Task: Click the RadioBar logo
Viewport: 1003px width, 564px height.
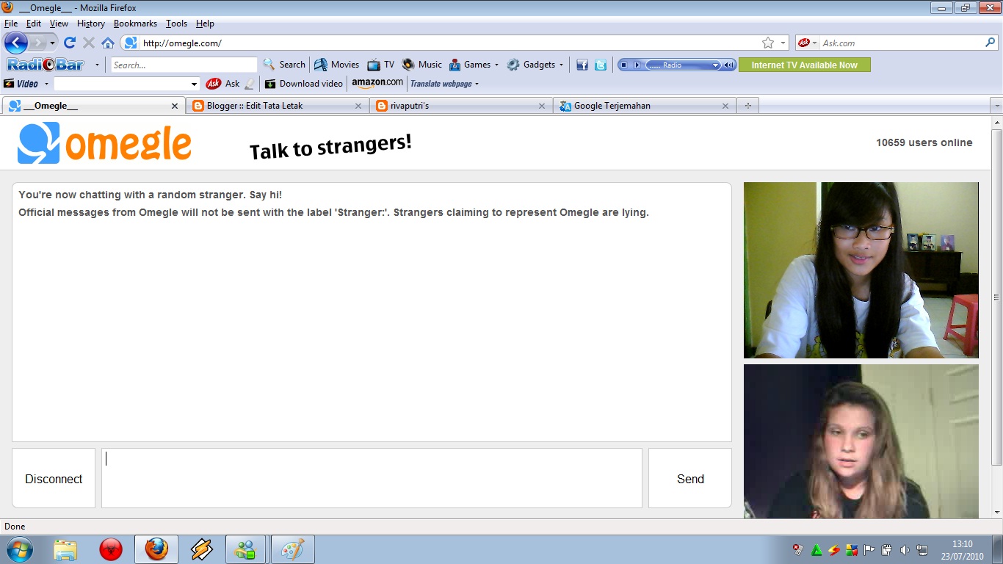Action: click(46, 65)
